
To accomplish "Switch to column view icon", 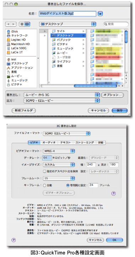I will (x=27, y=24).
